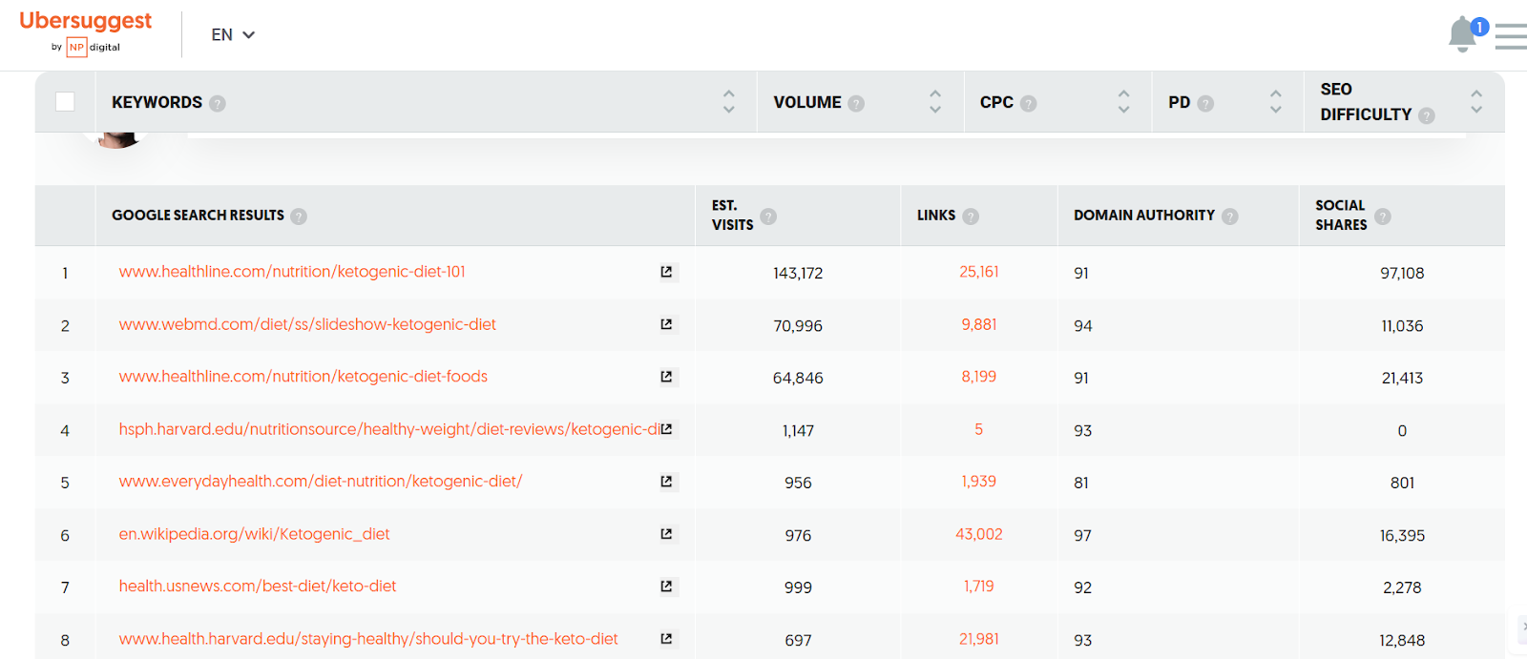This screenshot has width=1527, height=659.
Task: Click estimated visits value 1,147
Action: 798,430
